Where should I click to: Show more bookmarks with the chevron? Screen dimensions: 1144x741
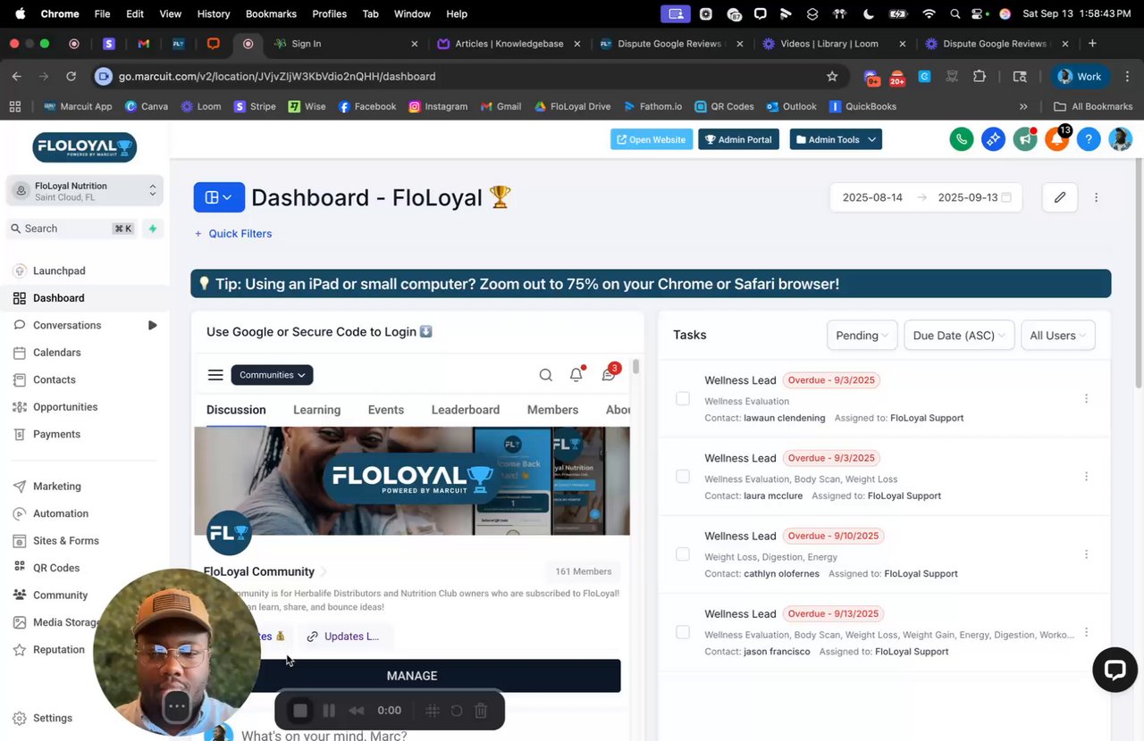tap(1023, 106)
